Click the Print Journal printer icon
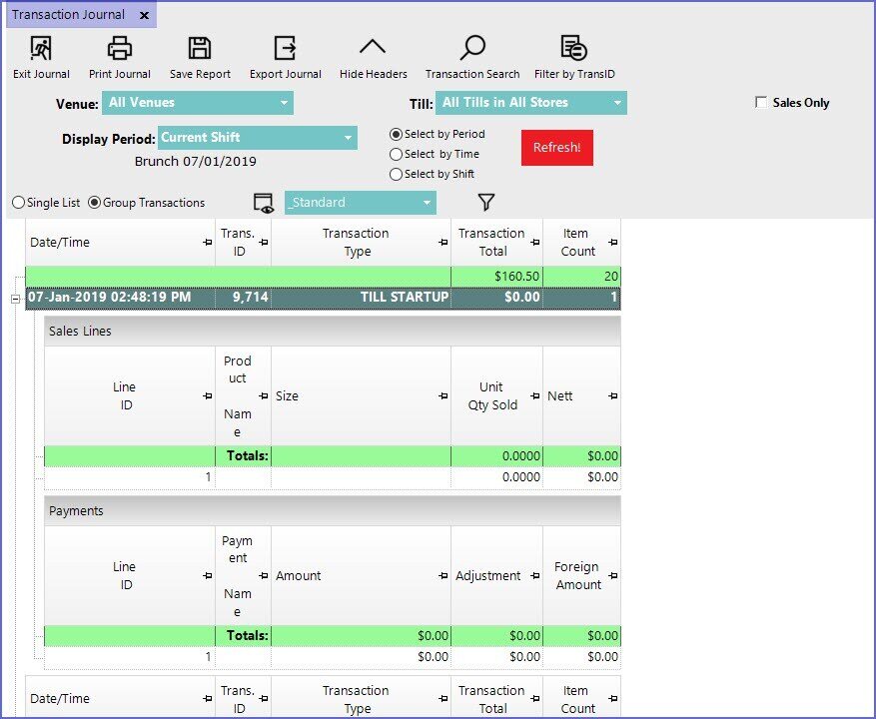Image resolution: width=876 pixels, height=719 pixels. click(120, 49)
